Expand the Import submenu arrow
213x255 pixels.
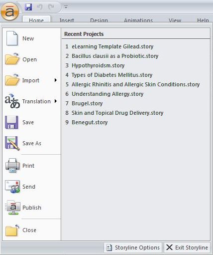tap(56, 80)
